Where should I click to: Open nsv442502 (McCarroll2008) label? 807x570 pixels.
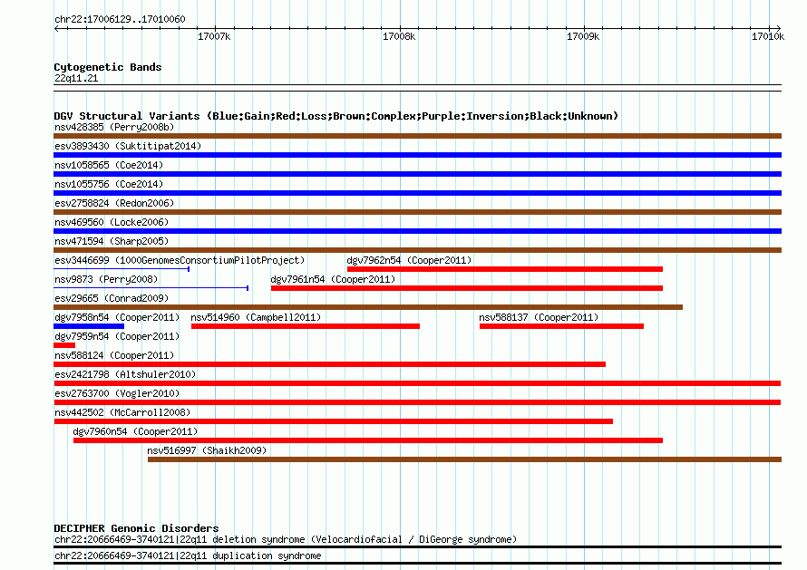[x=122, y=412]
